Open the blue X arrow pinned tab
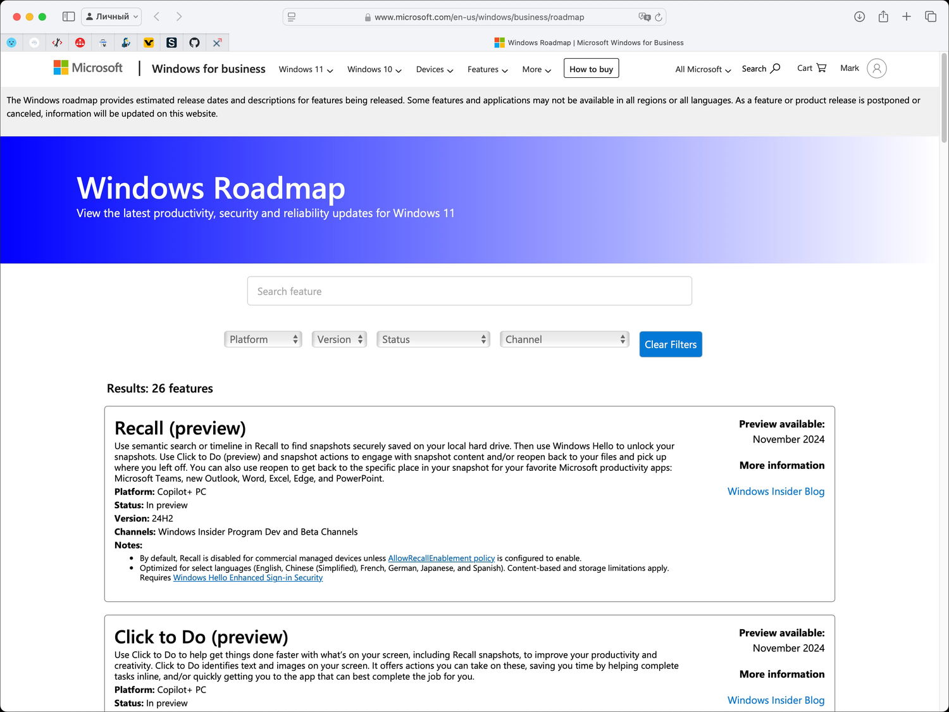Screen dimensions: 949x712 pos(217,42)
